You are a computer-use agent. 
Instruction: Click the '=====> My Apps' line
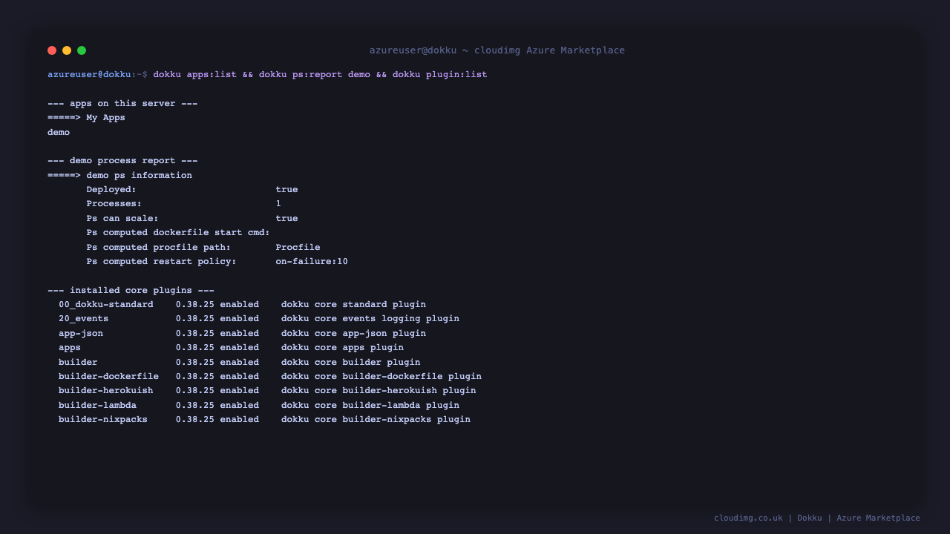[86, 118]
